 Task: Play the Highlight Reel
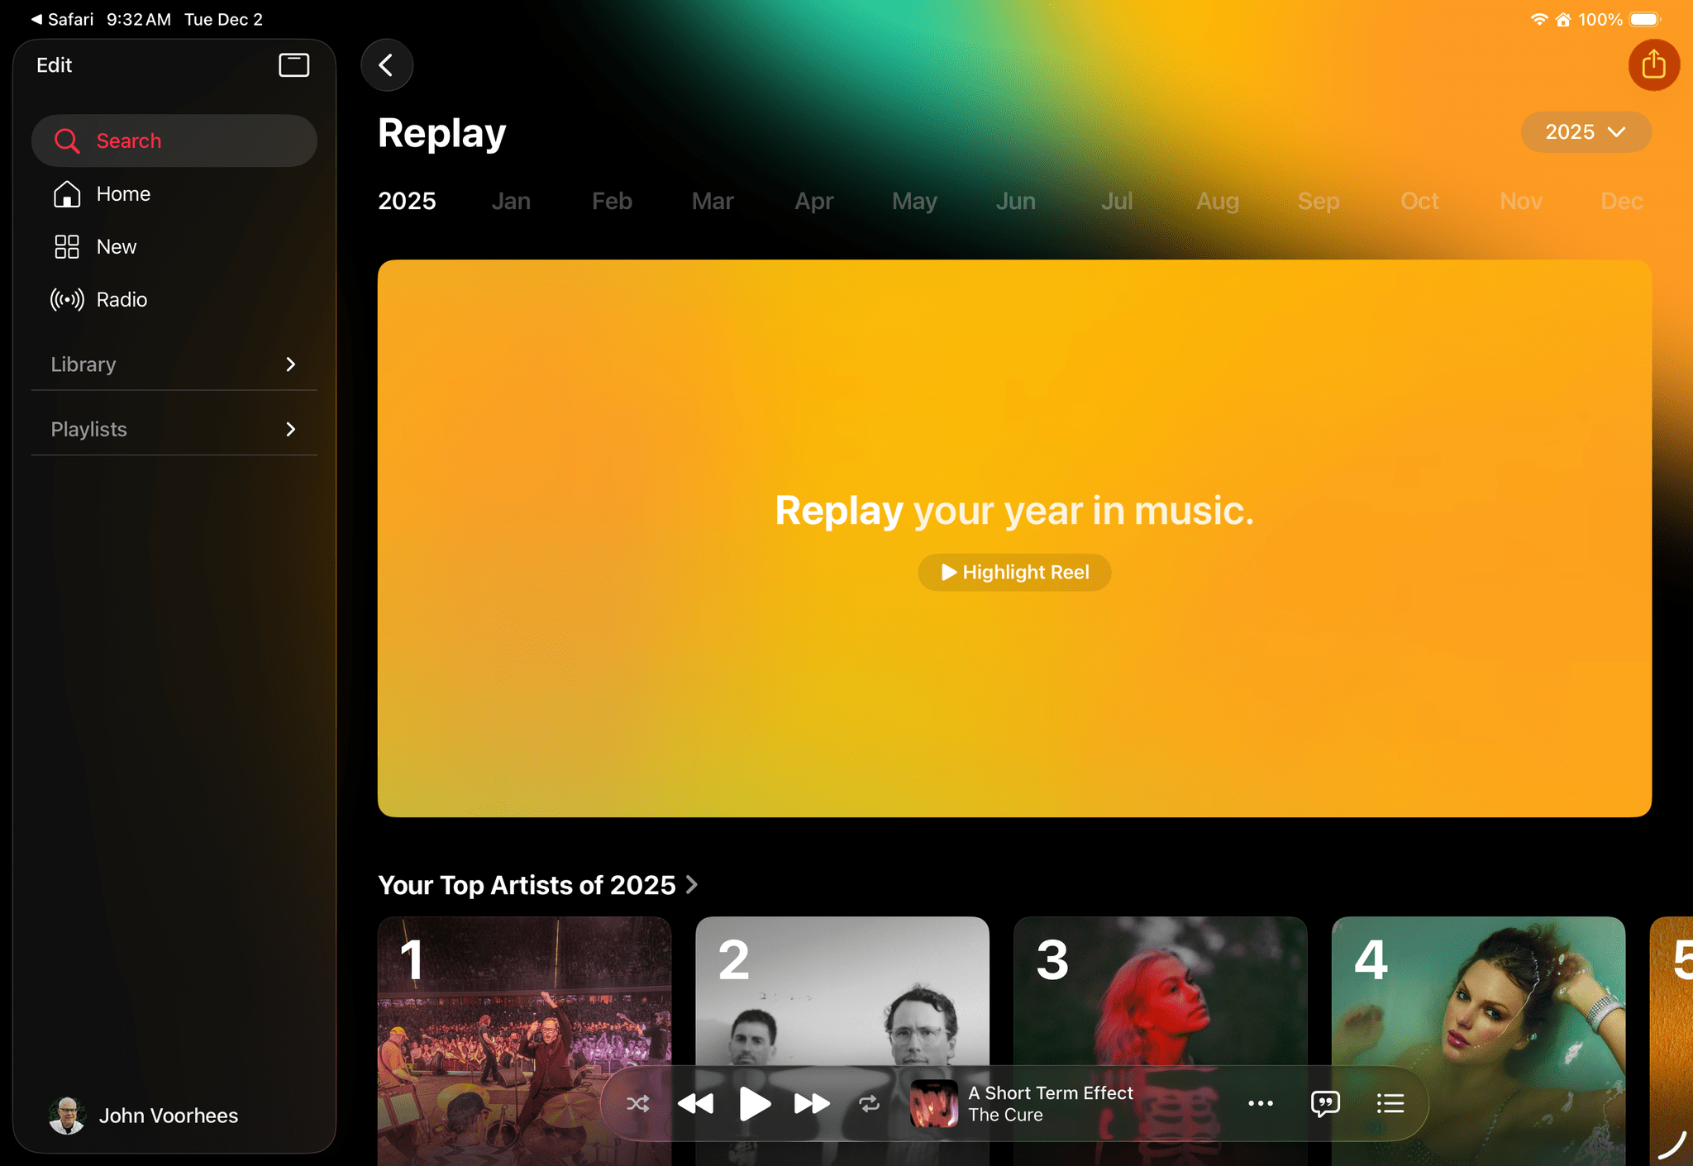point(1013,572)
